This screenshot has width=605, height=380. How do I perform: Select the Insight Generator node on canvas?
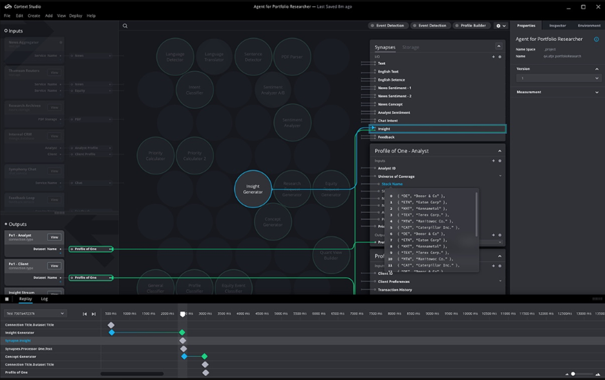click(x=253, y=189)
